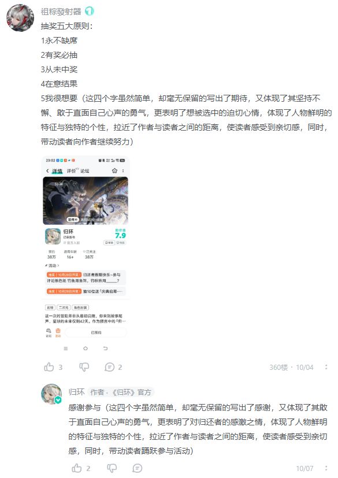Viewport: 338px width, 478px height.
Task: Open more options for the 360楼 comment
Action: point(326,367)
